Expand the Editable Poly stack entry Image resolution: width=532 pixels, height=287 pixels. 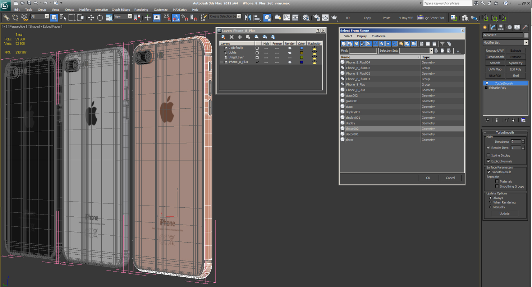click(486, 88)
